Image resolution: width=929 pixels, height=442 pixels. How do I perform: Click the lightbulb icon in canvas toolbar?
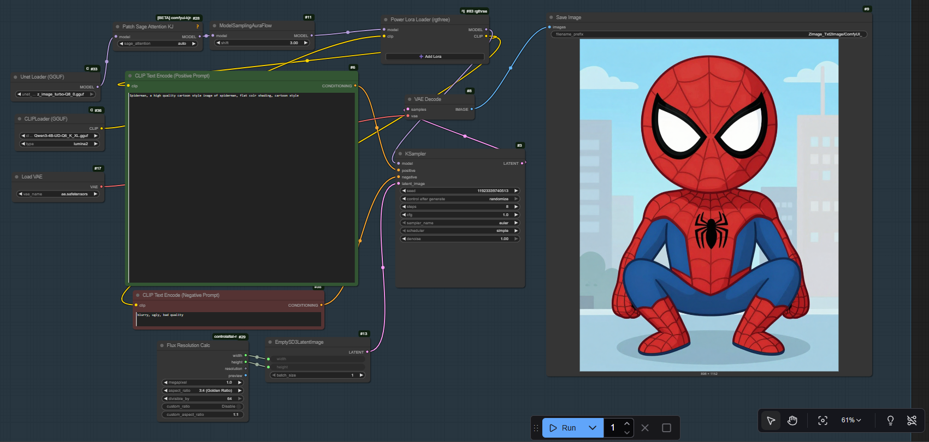pyautogui.click(x=890, y=420)
